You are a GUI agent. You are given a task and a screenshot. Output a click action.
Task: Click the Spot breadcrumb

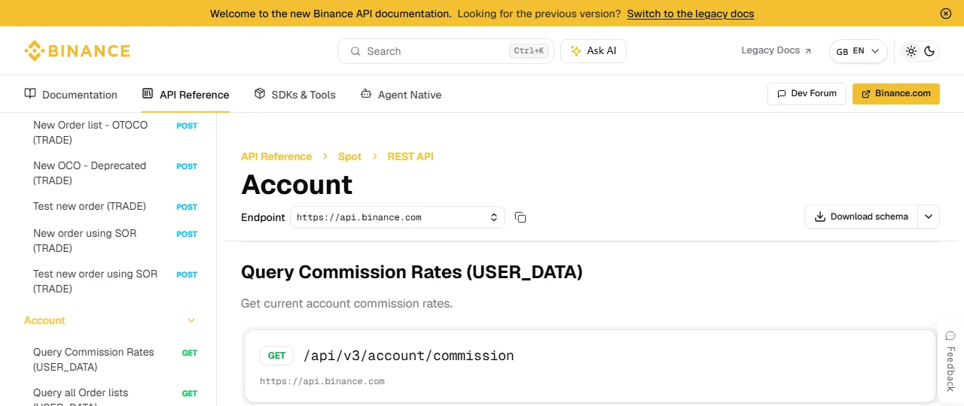coord(349,156)
